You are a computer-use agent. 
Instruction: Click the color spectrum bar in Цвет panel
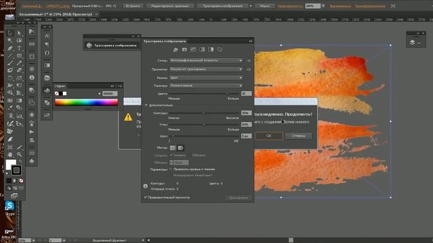pos(87,103)
